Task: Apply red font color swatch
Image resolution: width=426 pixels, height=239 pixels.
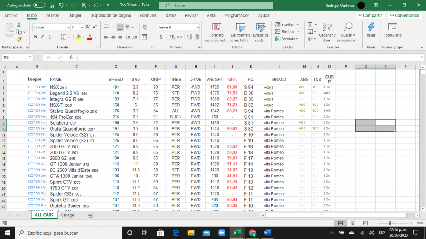Action: click(90, 37)
